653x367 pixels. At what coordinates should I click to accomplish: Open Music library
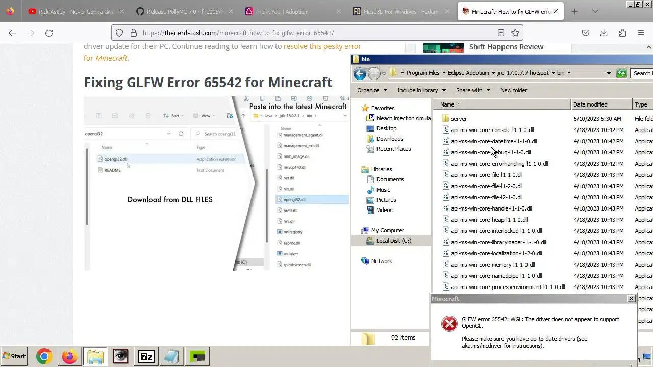383,190
